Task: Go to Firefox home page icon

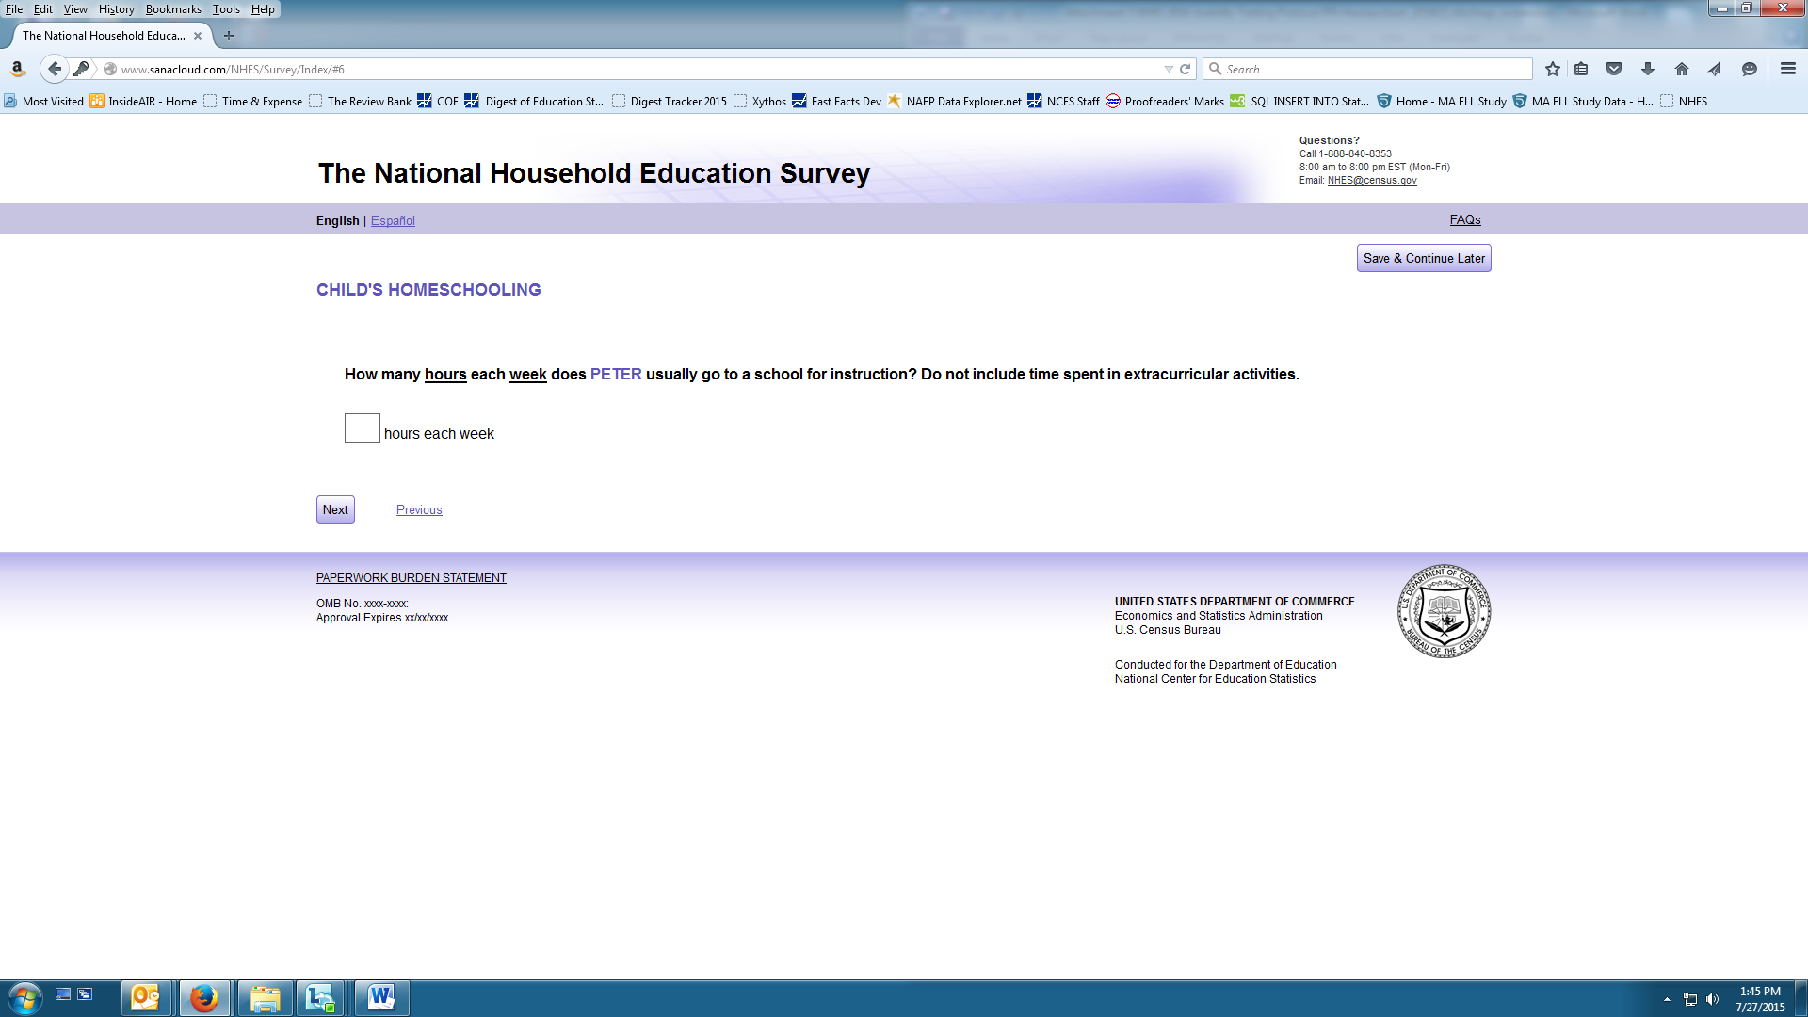Action: point(1682,69)
